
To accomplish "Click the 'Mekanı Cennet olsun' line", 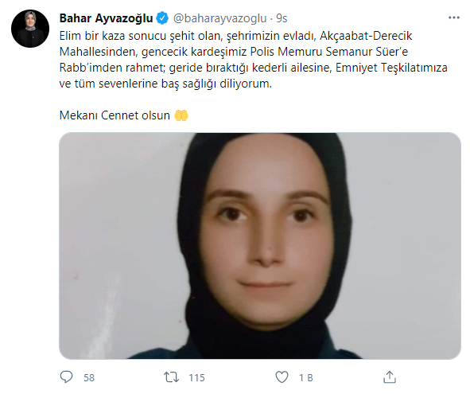I will tap(115, 115).
